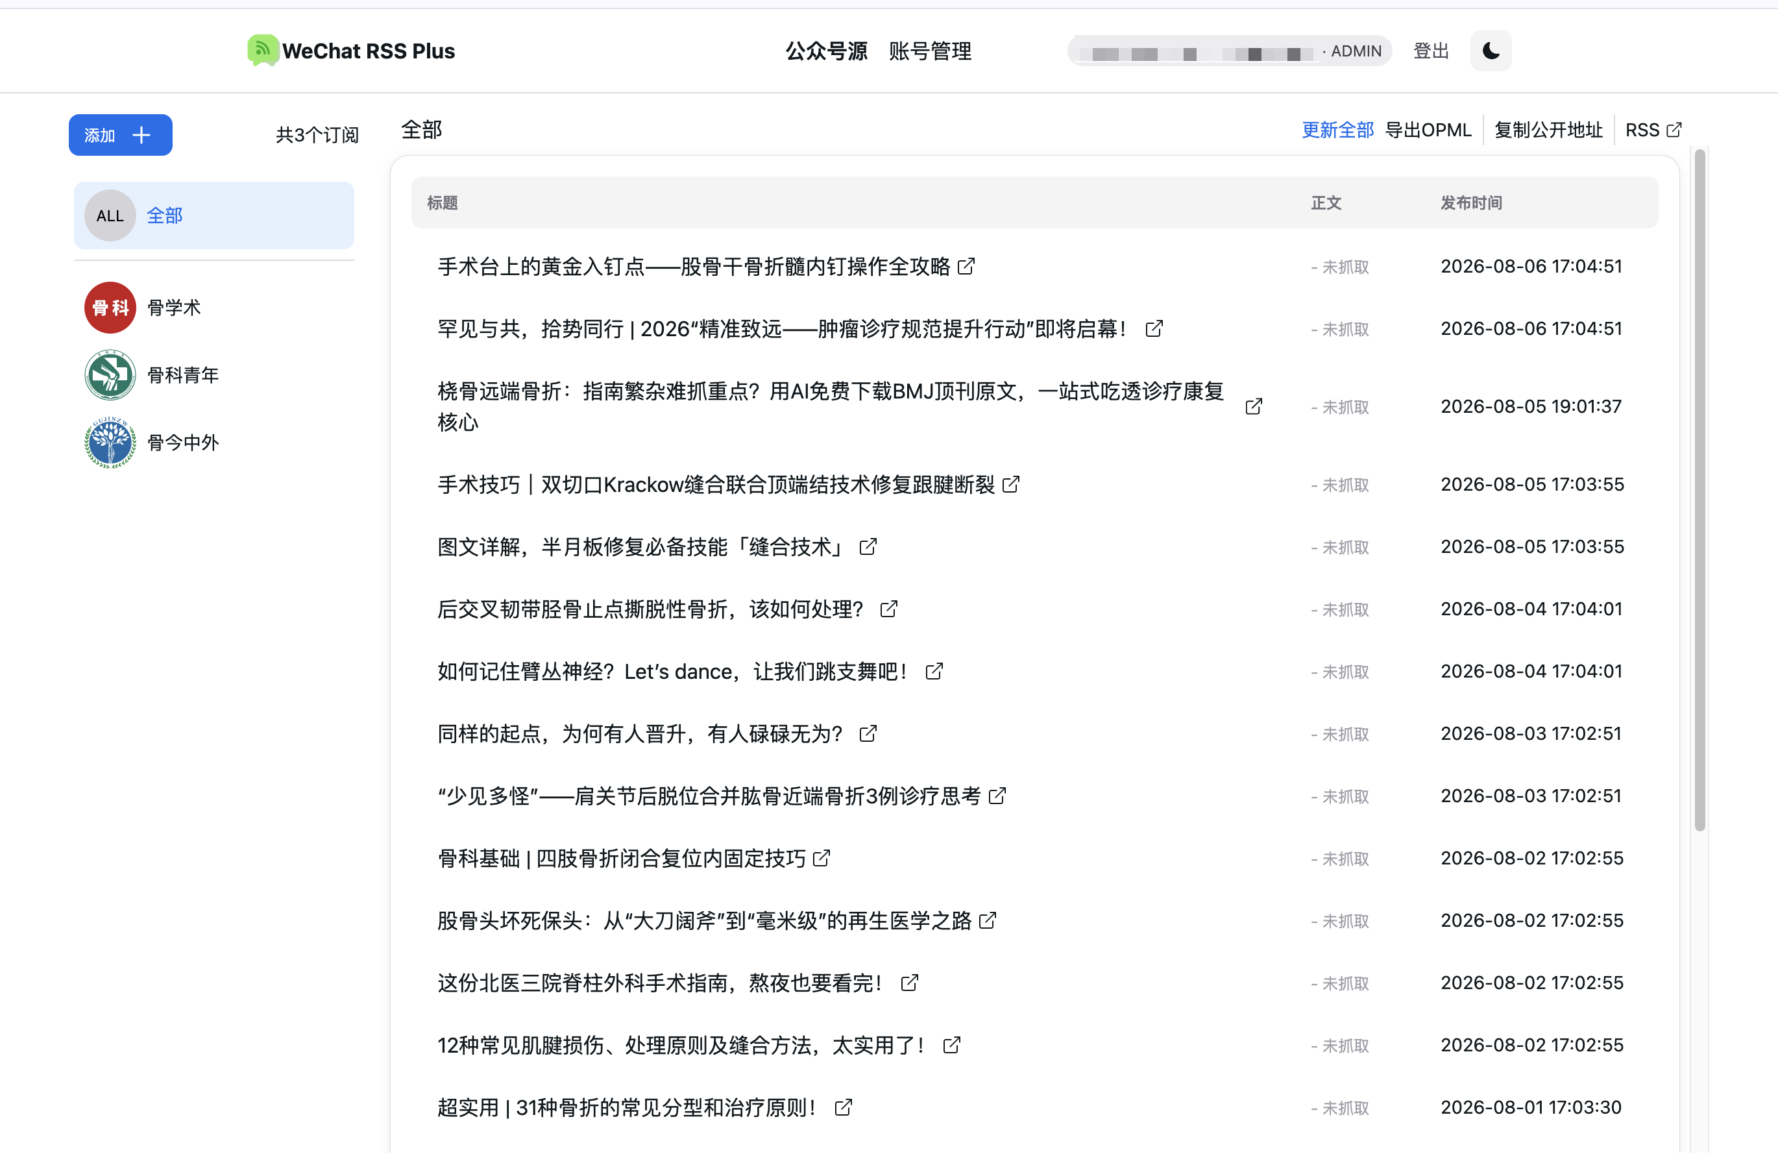Image resolution: width=1778 pixels, height=1163 pixels.
Task: Click the 发布时间 column header
Action: pos(1471,203)
